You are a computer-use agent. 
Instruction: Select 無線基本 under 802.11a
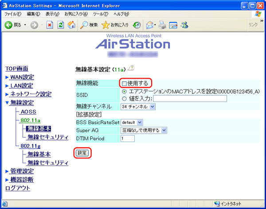(39, 129)
